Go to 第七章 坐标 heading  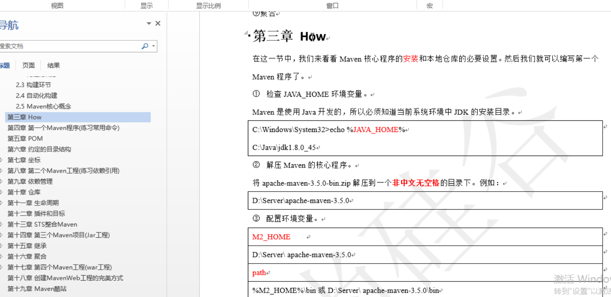coord(24,160)
